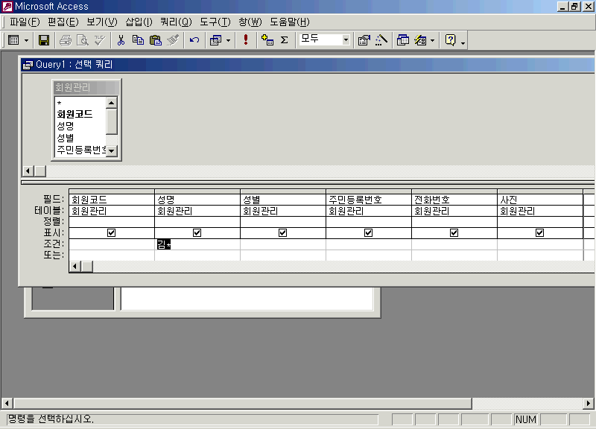Click the Paste icon

(x=156, y=40)
